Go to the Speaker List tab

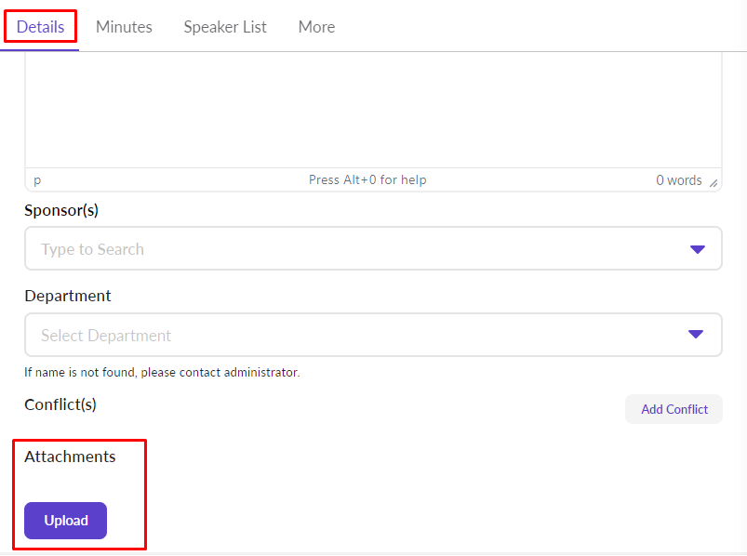[225, 27]
